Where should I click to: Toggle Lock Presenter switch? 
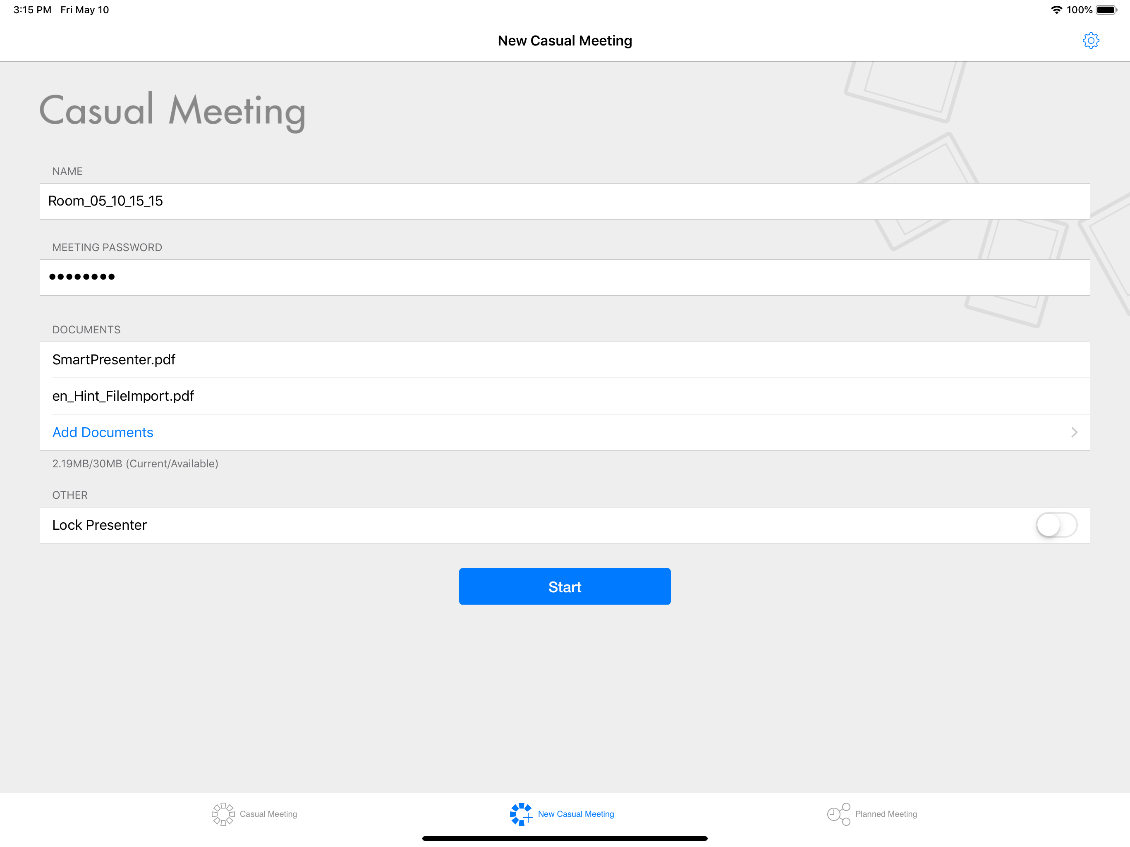tap(1056, 525)
